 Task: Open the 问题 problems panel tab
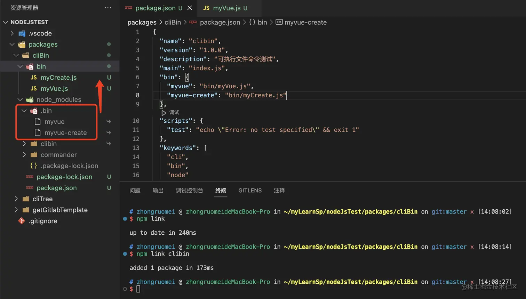[x=135, y=191]
